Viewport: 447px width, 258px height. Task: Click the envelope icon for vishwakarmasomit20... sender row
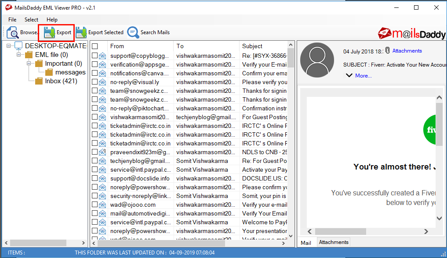[x=102, y=117]
